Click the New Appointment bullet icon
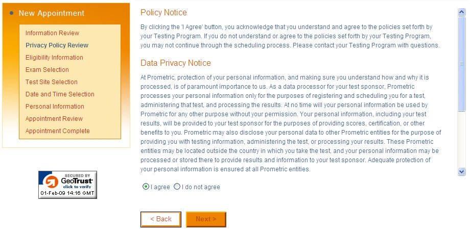470x232 pixels. pos(12,13)
